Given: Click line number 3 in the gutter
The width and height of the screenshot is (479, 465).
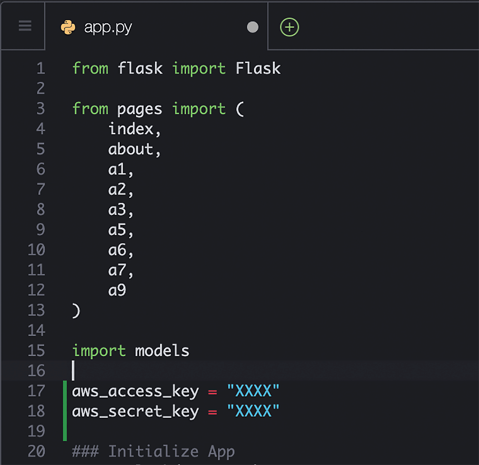Looking at the screenshot, I should pyautogui.click(x=41, y=109).
